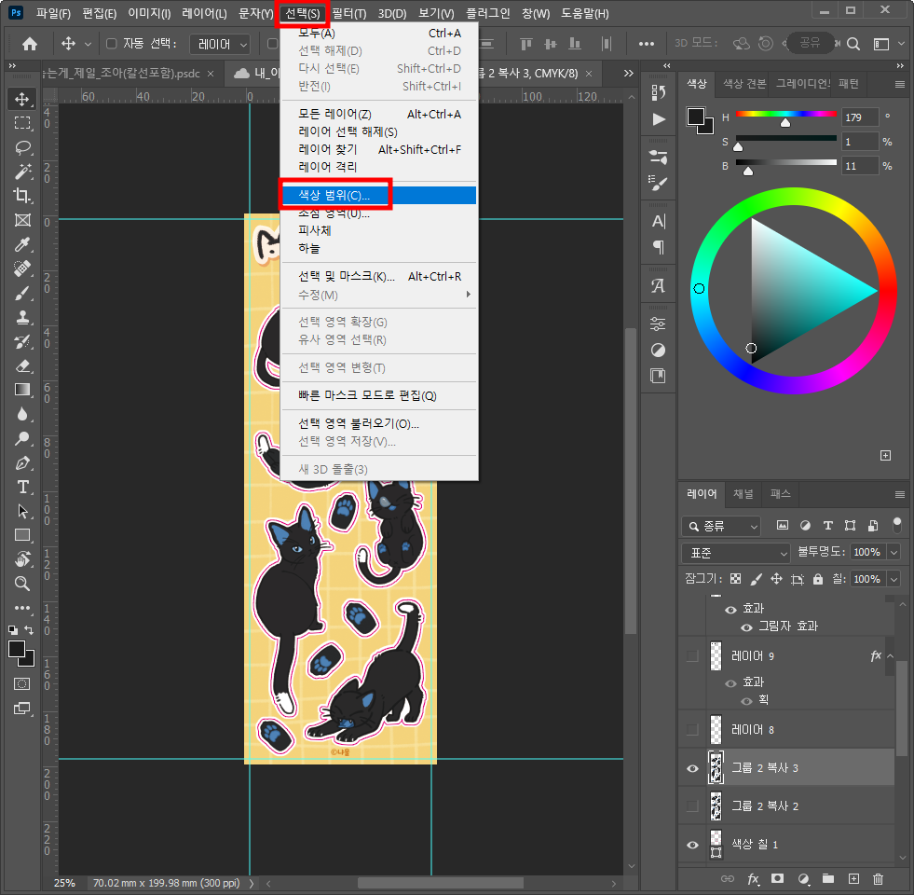Show the 그룹 2 복사 2 layer
The height and width of the screenshot is (895, 914).
click(692, 806)
